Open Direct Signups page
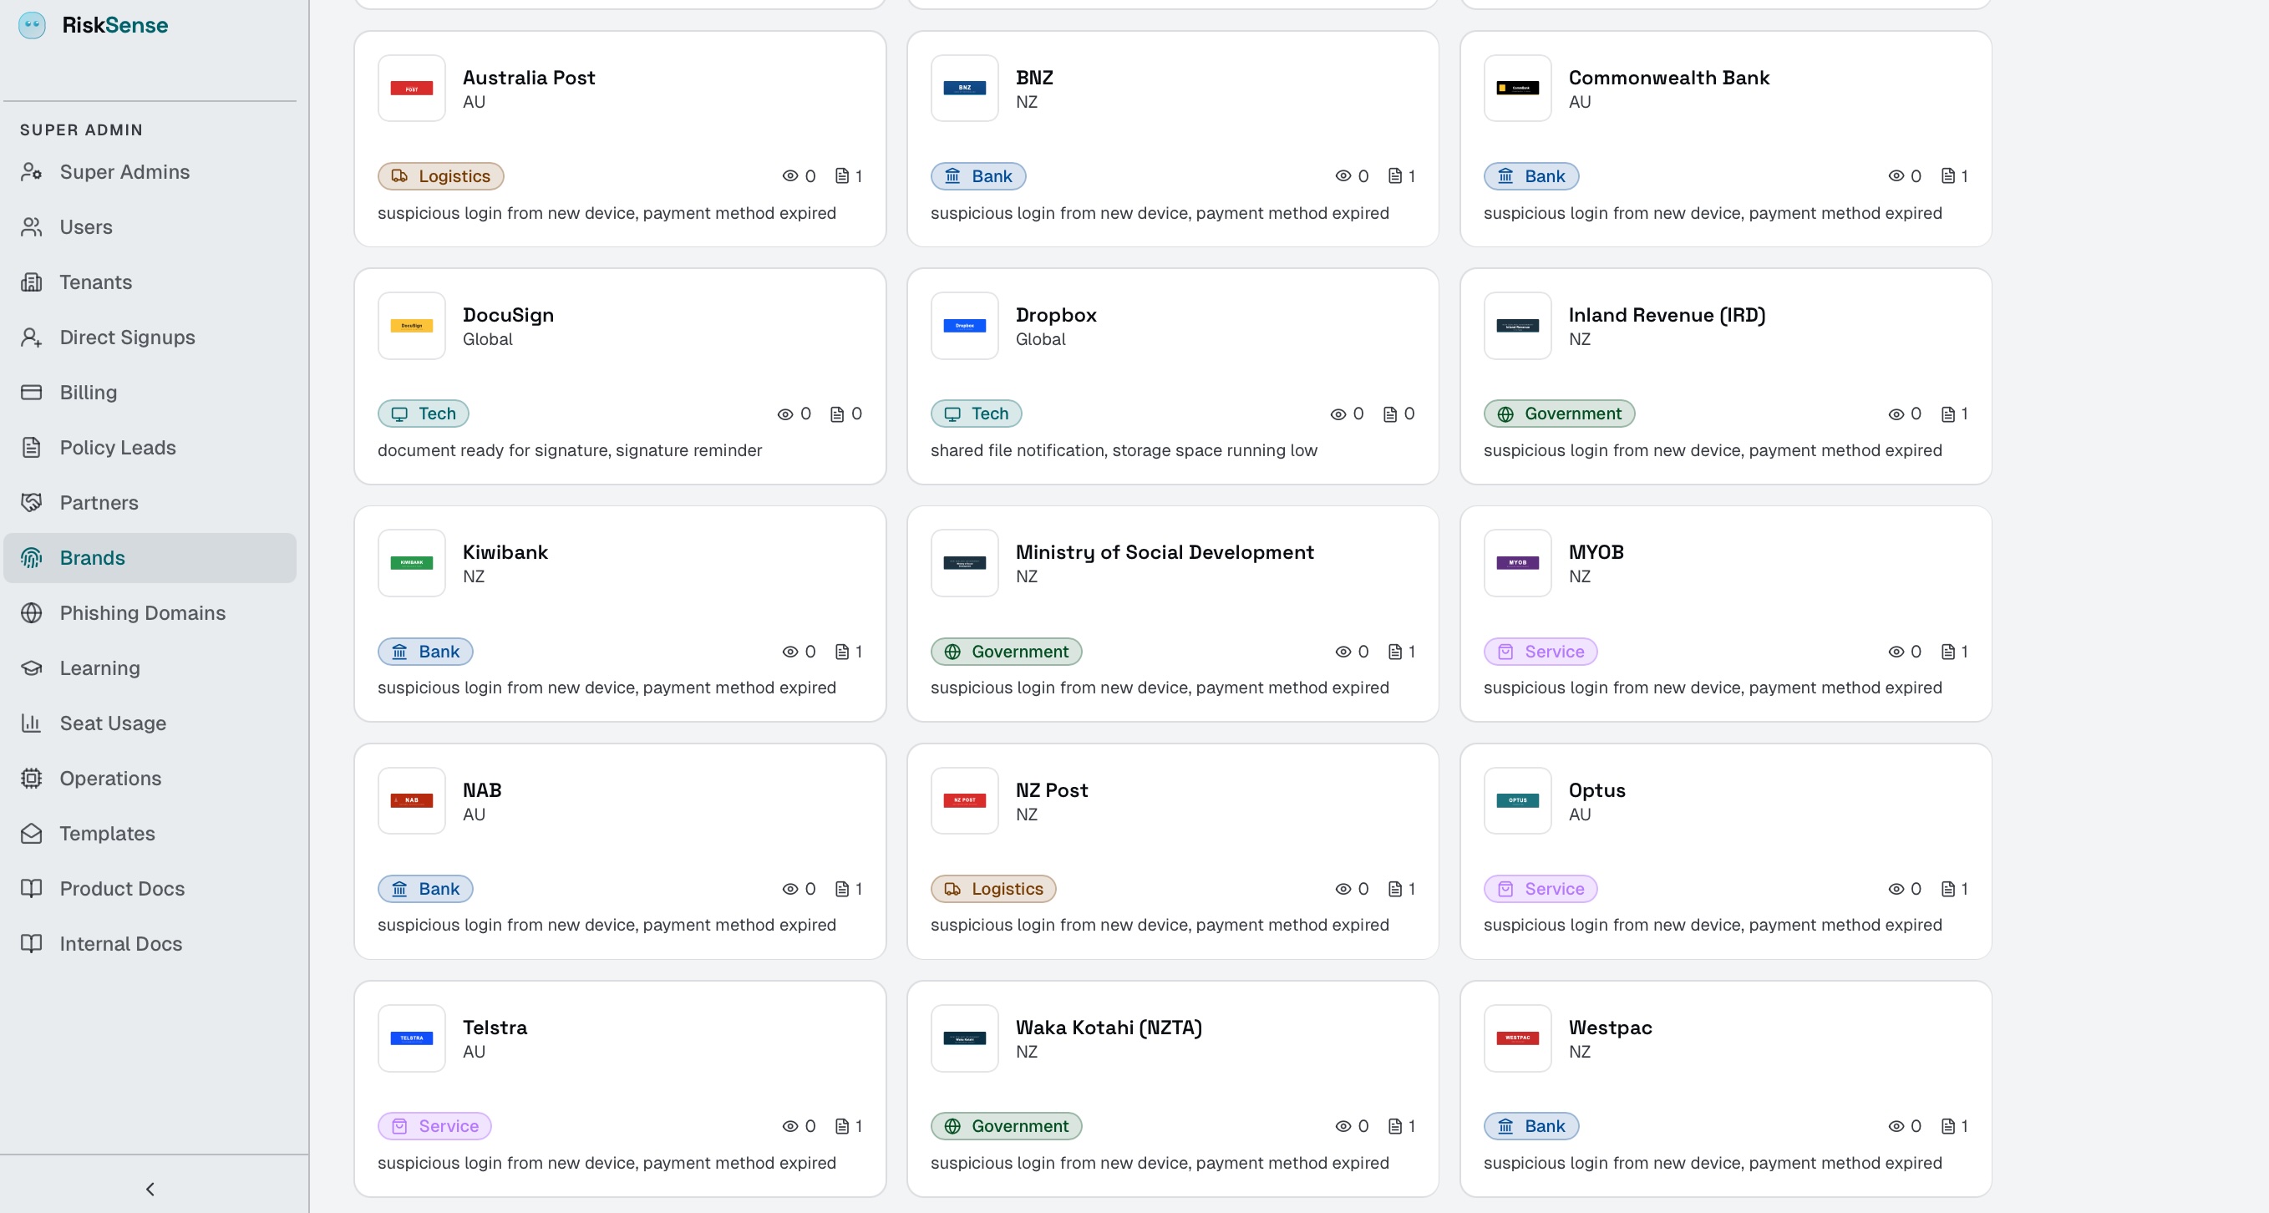The height and width of the screenshot is (1213, 2269). (150, 338)
